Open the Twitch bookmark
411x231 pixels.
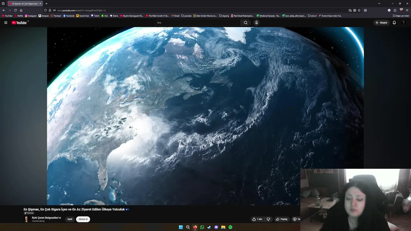tap(95, 16)
